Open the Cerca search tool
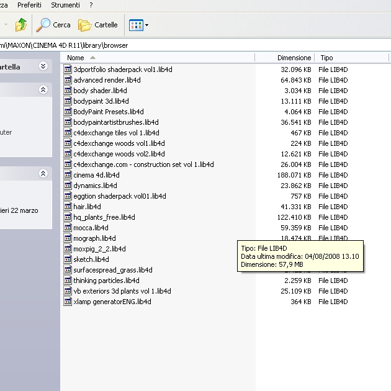This screenshot has width=391, height=391. point(53,25)
